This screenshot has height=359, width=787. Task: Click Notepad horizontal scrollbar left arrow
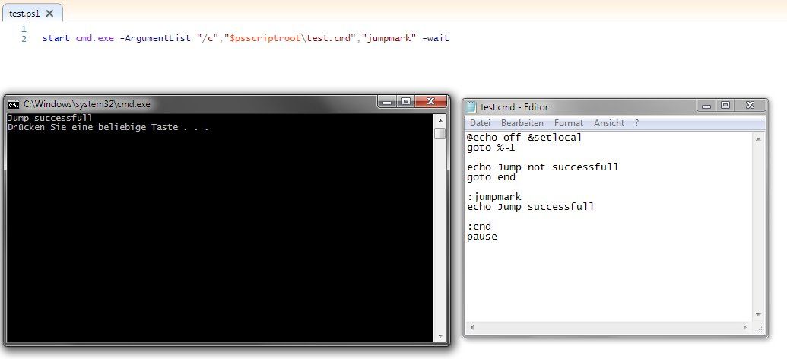click(x=471, y=327)
